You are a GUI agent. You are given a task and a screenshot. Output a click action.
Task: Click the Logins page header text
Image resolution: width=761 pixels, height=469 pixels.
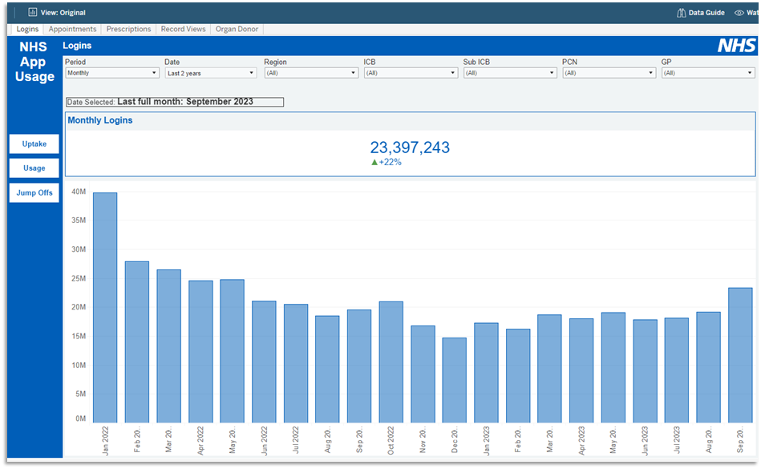click(x=77, y=46)
